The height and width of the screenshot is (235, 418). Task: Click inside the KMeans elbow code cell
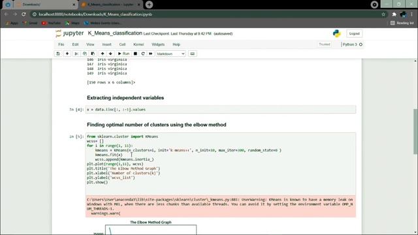click(221, 164)
